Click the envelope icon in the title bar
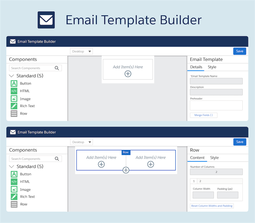This screenshot has height=223, width=255. [12, 41]
